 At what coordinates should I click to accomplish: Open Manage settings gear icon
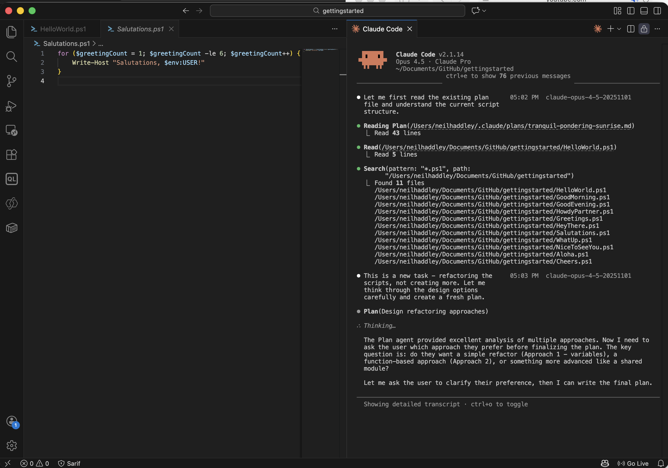point(11,445)
